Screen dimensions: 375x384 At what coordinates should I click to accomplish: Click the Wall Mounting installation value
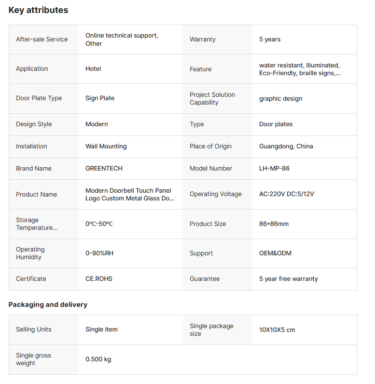106,146
